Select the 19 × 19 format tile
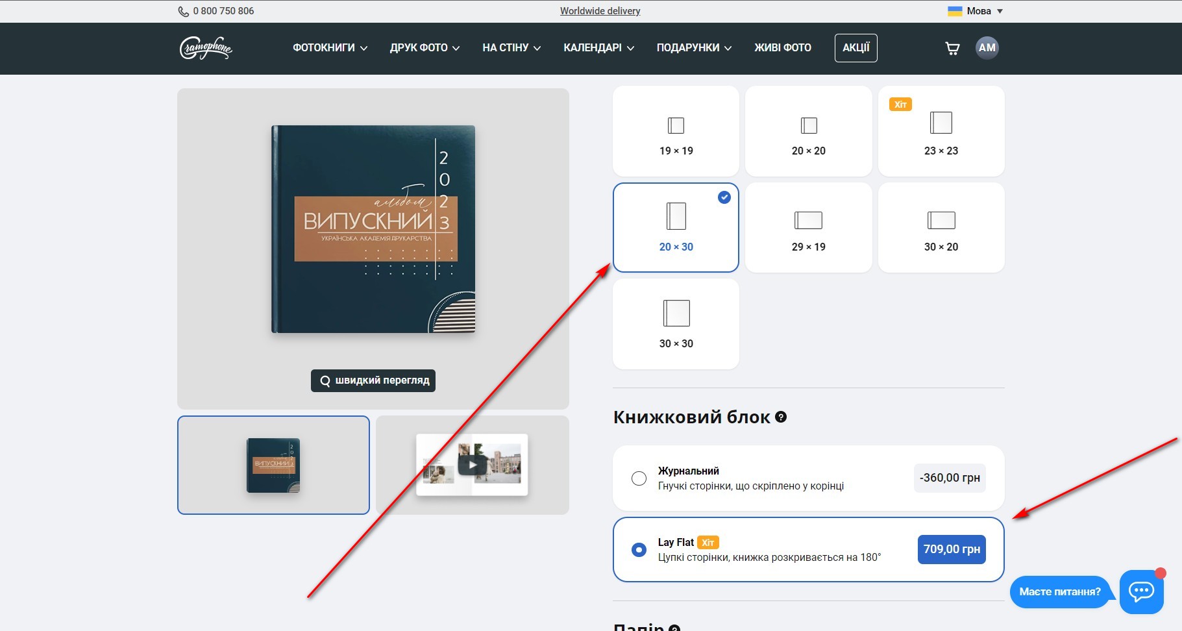The height and width of the screenshot is (631, 1182). click(676, 132)
